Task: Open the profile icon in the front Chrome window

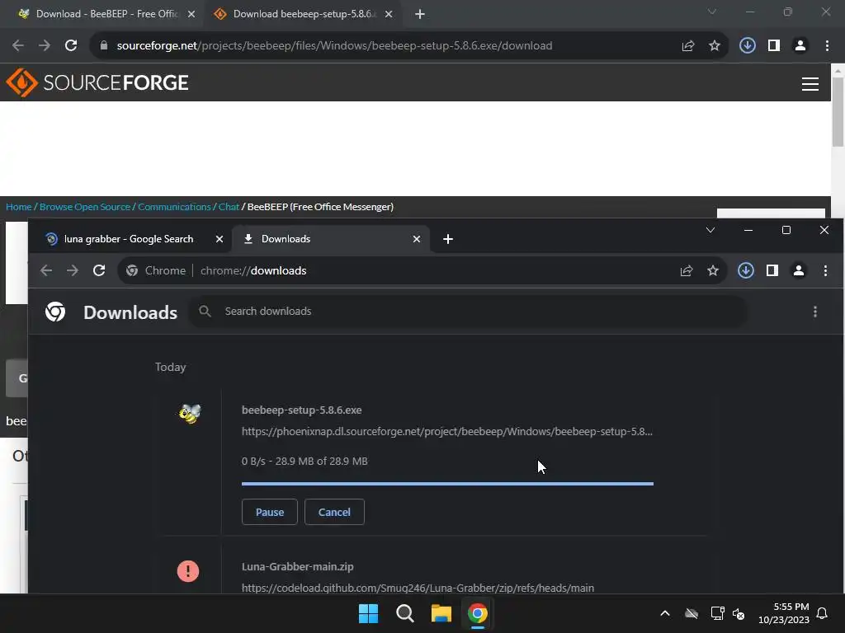Action: tap(799, 270)
